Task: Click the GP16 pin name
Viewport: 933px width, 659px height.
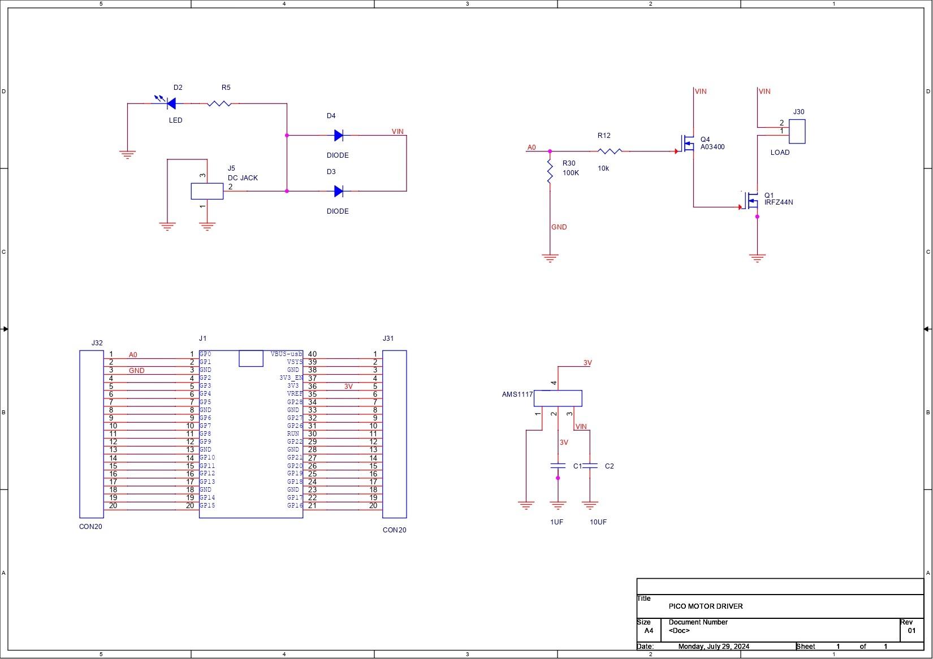Action: pos(295,505)
